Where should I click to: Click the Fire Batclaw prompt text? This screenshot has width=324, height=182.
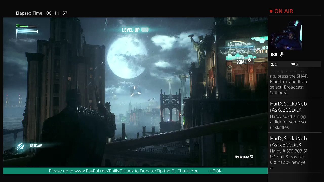[242, 157]
